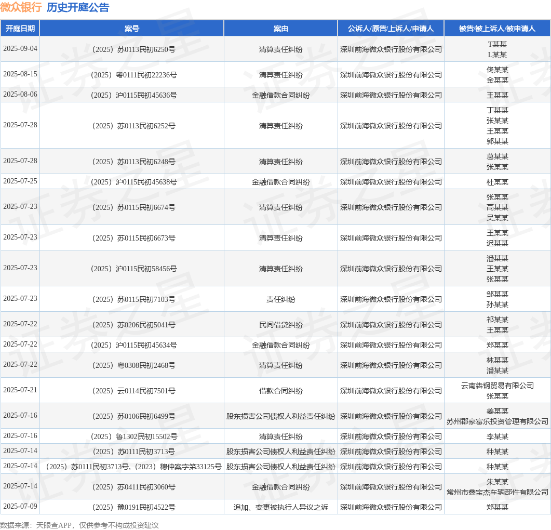Click defendant 常州市鑫宝杰车辆部件有限公司
The width and height of the screenshot is (551, 530).
[x=497, y=493]
